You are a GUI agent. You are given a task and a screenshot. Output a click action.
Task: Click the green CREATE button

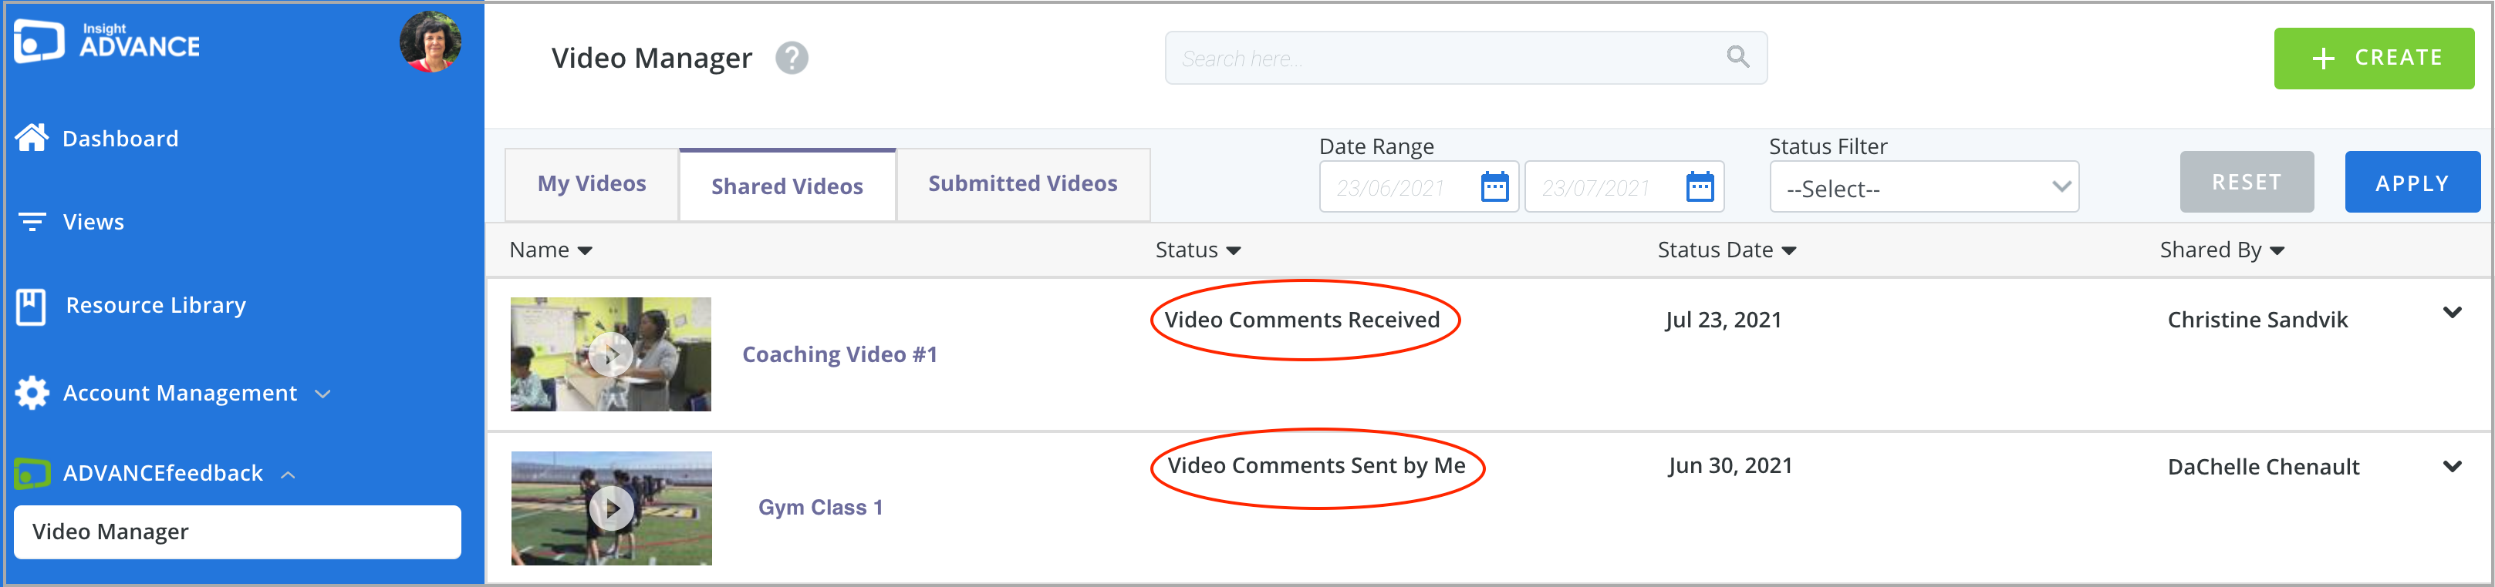(x=2373, y=58)
